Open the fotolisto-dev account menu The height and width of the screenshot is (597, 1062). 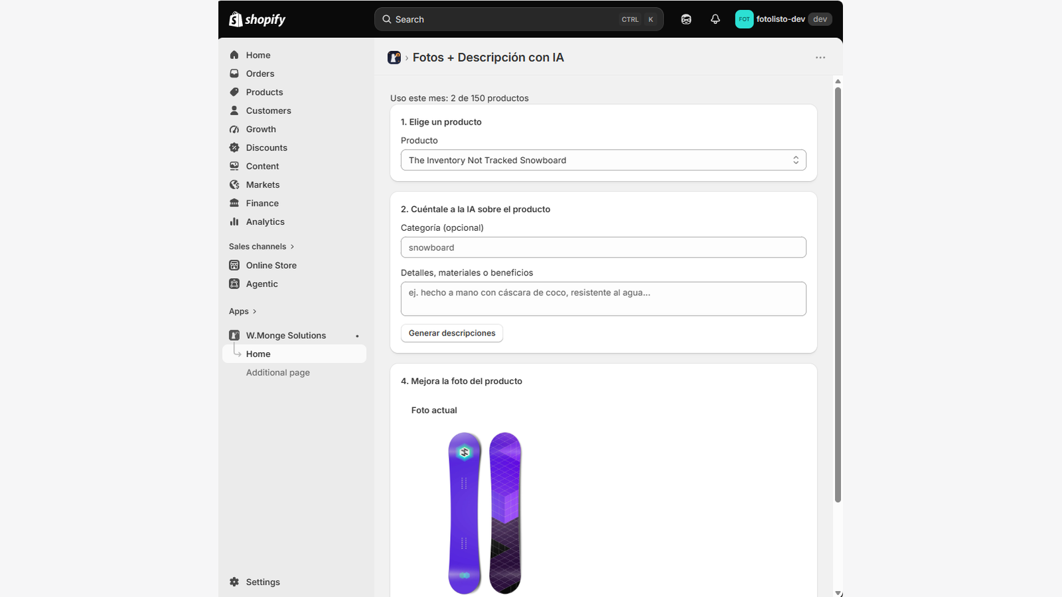783,19
